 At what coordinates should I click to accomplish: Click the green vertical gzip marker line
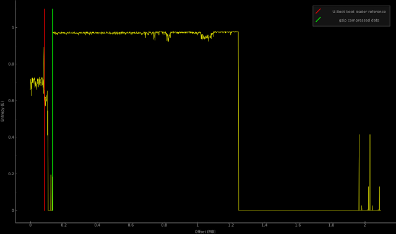(53, 110)
